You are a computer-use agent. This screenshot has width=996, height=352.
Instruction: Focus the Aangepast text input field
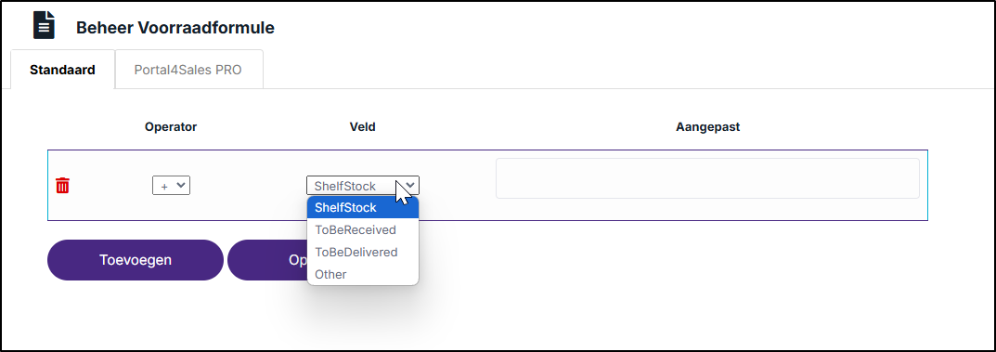click(707, 178)
